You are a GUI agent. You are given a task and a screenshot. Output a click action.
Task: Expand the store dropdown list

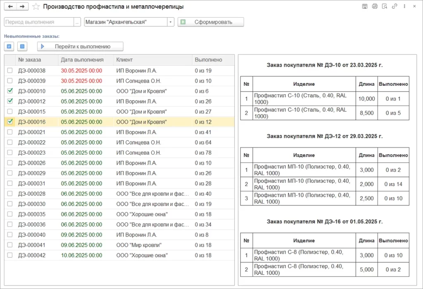click(171, 22)
